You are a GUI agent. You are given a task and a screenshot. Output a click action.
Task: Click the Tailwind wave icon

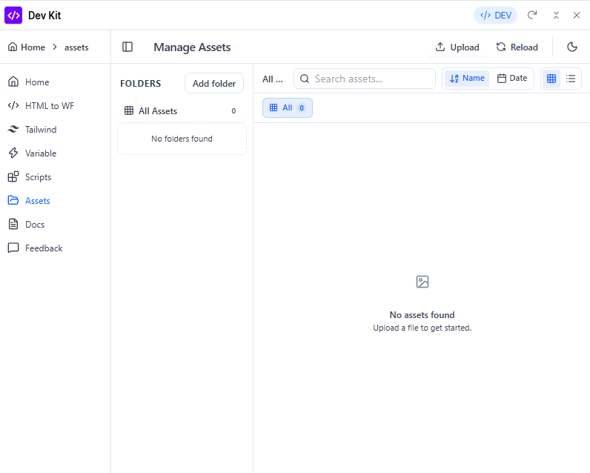pos(13,130)
